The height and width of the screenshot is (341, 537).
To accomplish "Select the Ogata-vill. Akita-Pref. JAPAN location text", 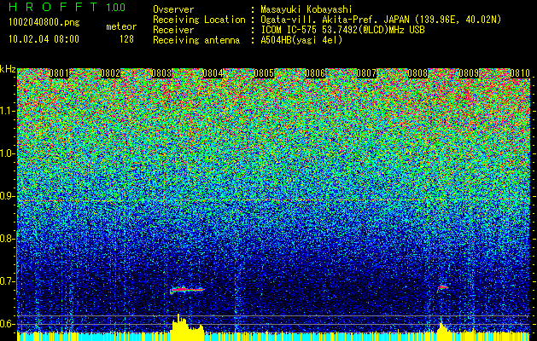I will pyautogui.click(x=381, y=20).
